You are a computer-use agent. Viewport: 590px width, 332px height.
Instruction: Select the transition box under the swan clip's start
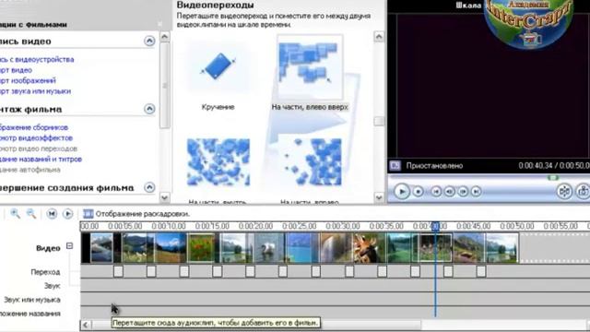pos(250,271)
